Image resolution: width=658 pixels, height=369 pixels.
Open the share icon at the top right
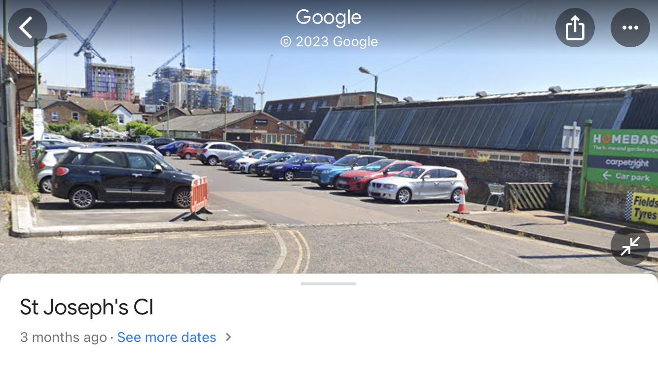(575, 28)
